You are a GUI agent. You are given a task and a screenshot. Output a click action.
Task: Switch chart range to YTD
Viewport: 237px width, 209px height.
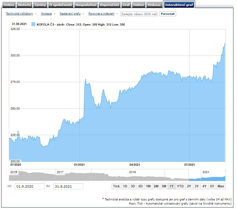point(180,186)
